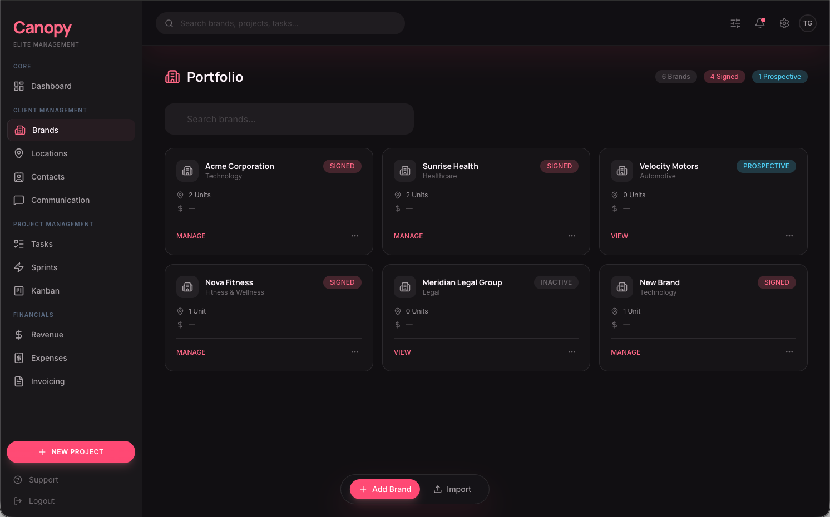Open Kanban board
The height and width of the screenshot is (517, 830).
point(71,291)
